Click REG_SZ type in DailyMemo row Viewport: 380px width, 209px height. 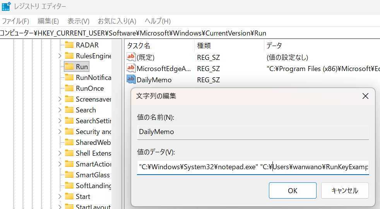tap(209, 80)
